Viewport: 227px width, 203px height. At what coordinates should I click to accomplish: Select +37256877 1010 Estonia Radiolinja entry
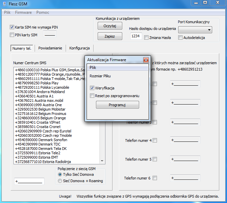(x=43, y=162)
